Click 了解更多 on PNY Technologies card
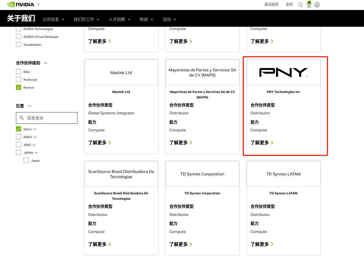Viewport: 364px width, 260px height. [262, 142]
